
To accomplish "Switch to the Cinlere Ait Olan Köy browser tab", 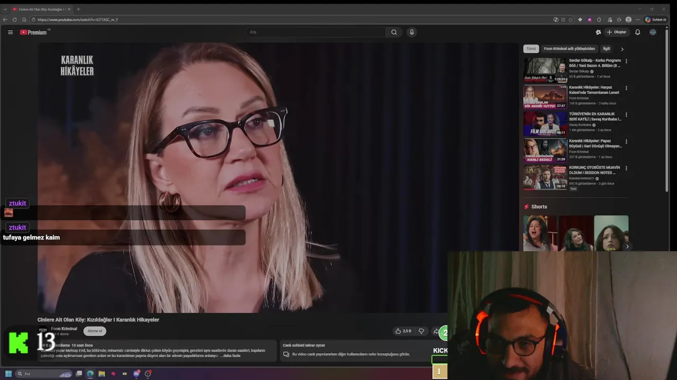I will (x=41, y=9).
